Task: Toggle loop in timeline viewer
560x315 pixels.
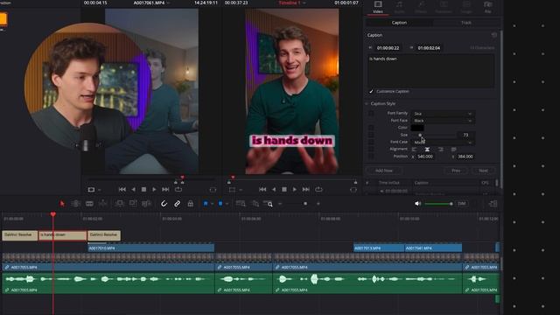Action: tap(318, 189)
